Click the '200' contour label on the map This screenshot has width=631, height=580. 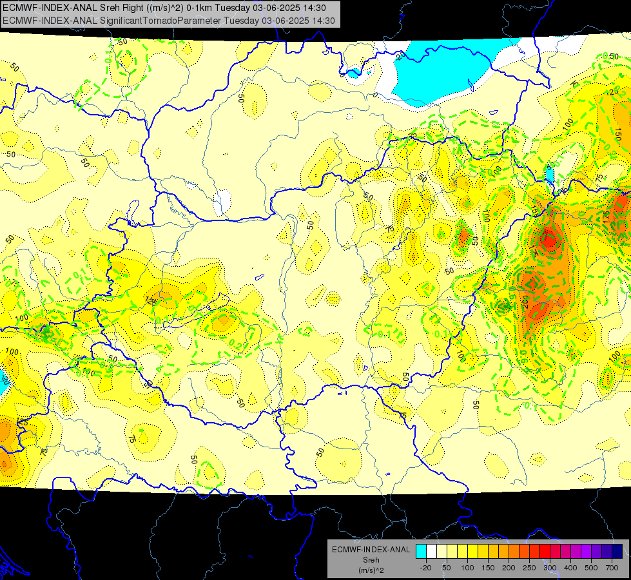click(x=525, y=301)
